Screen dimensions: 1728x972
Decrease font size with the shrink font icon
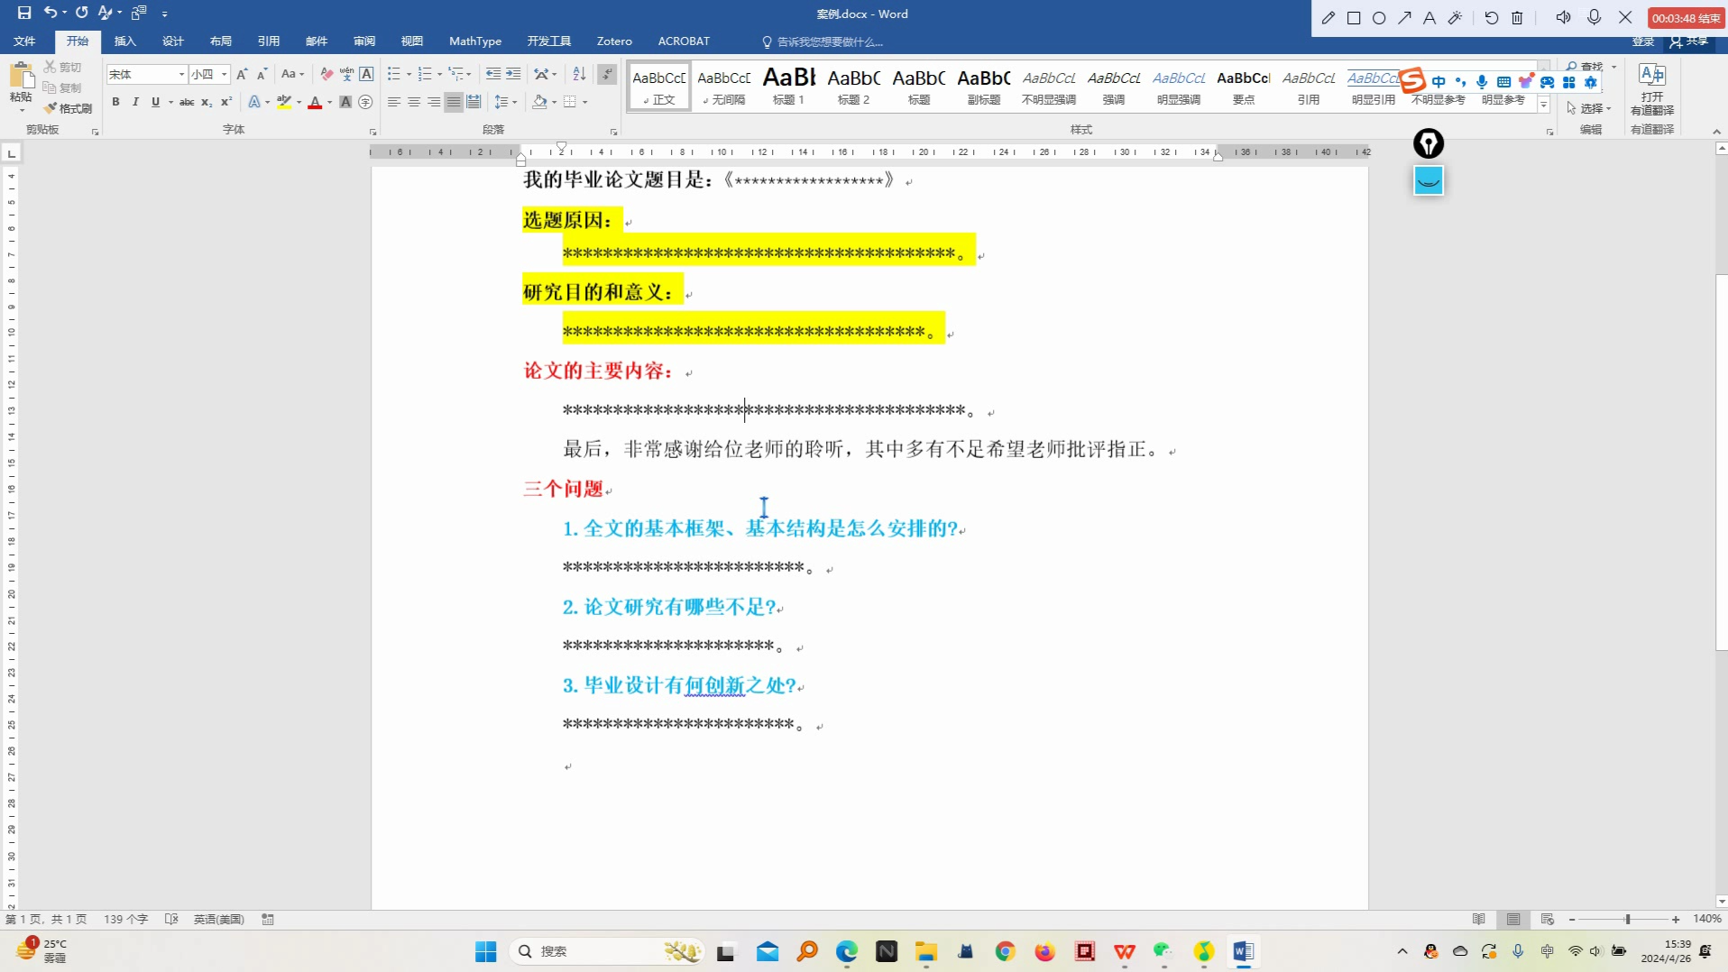[262, 74]
